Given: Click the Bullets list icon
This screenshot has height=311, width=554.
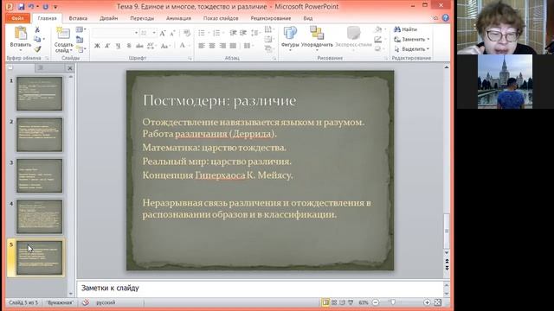Looking at the screenshot, I should [x=202, y=33].
